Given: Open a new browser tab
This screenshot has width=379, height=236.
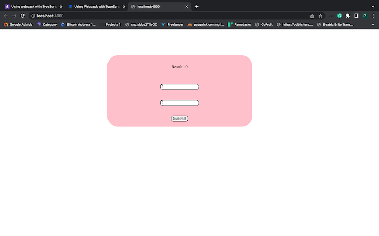Looking at the screenshot, I should 197,6.
